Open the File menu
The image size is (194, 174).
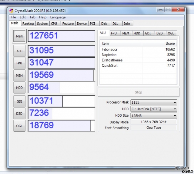(13, 17)
